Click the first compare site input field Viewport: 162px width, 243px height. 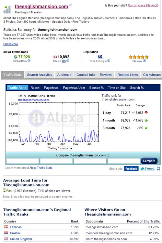click(x=23, y=161)
